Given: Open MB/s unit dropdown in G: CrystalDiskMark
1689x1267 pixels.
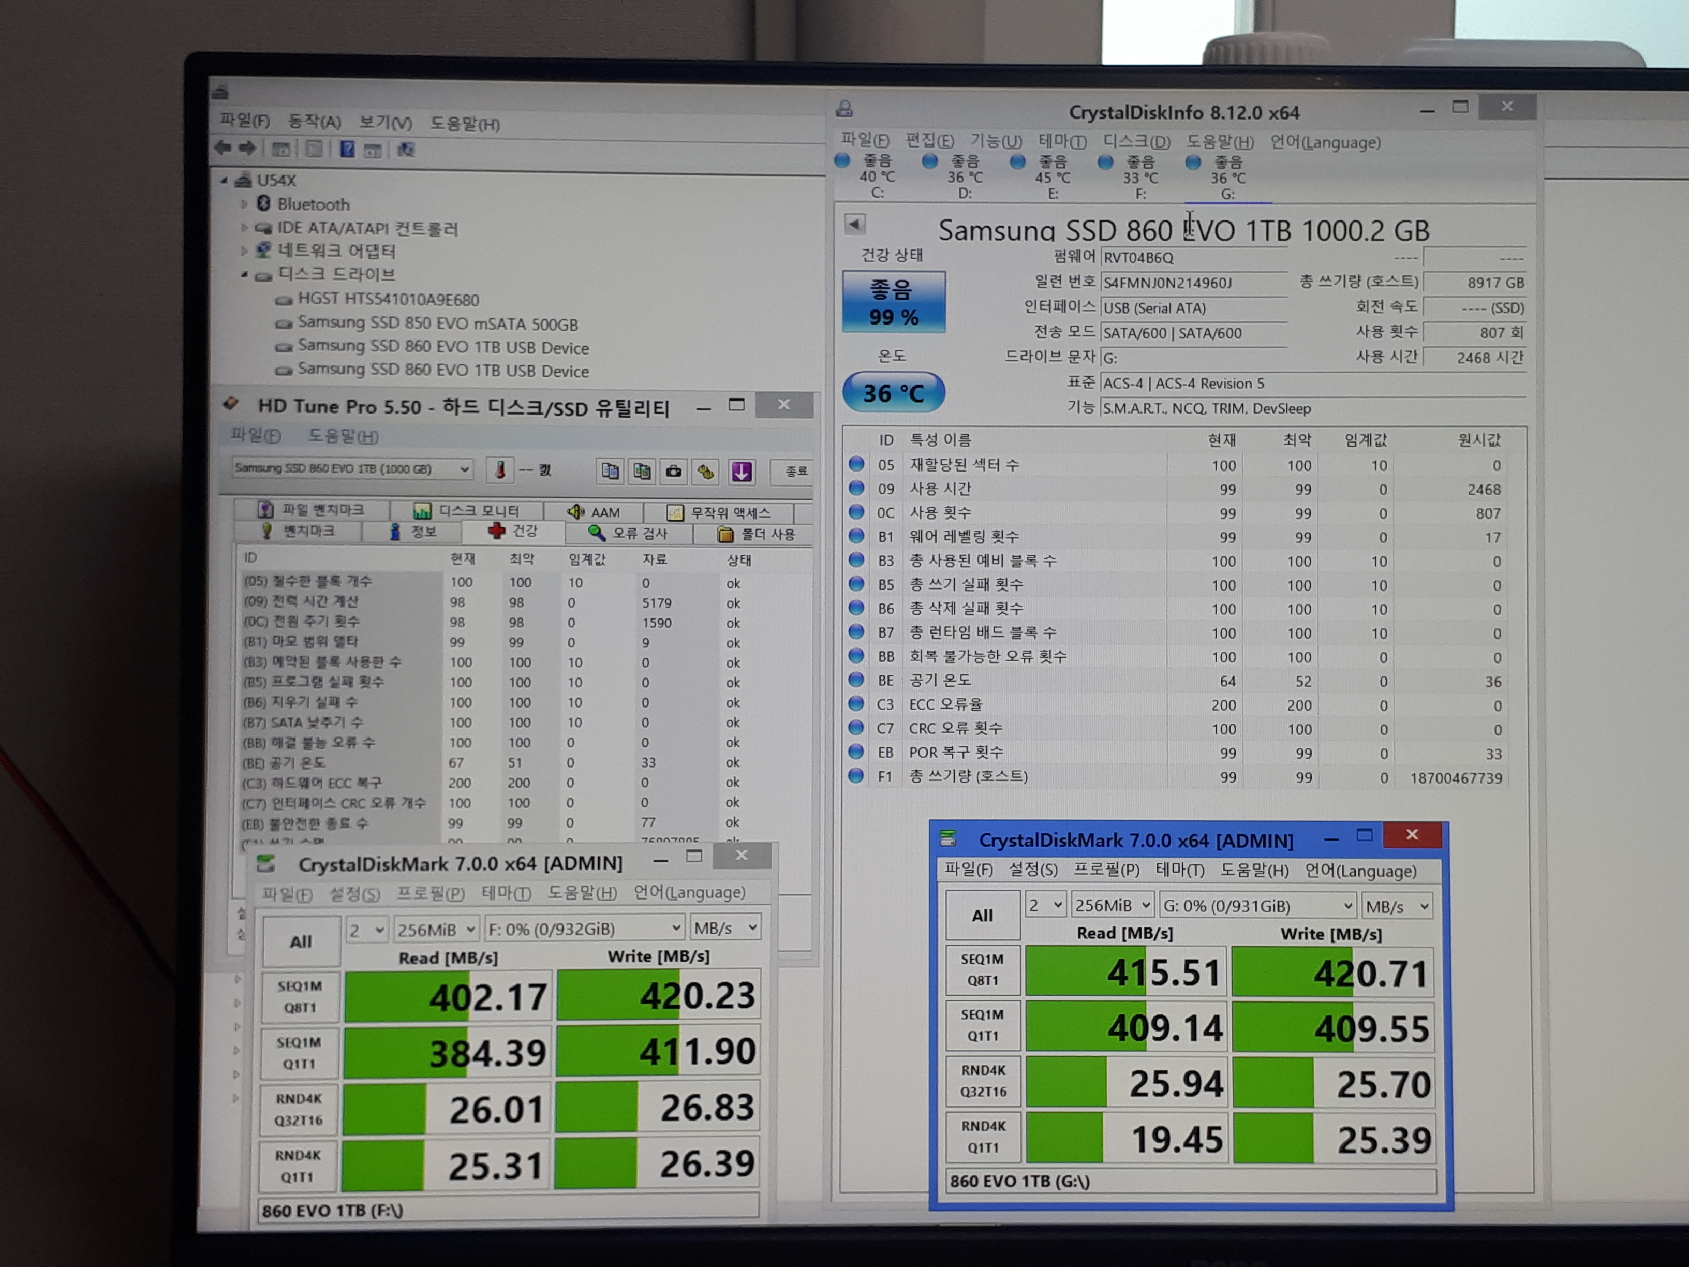Looking at the screenshot, I should click(x=1397, y=907).
